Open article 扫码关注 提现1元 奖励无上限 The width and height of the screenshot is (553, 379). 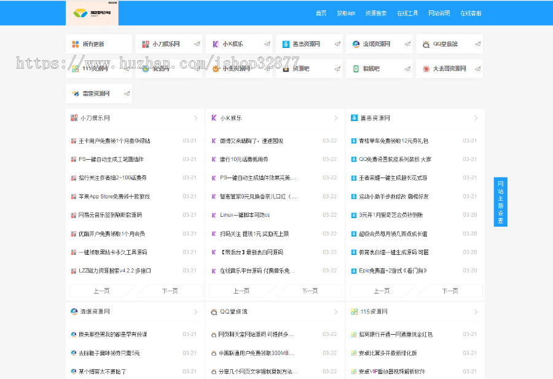254,233
